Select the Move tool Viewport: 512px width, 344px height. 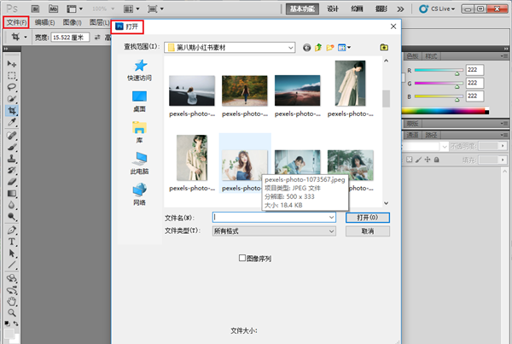click(x=12, y=63)
